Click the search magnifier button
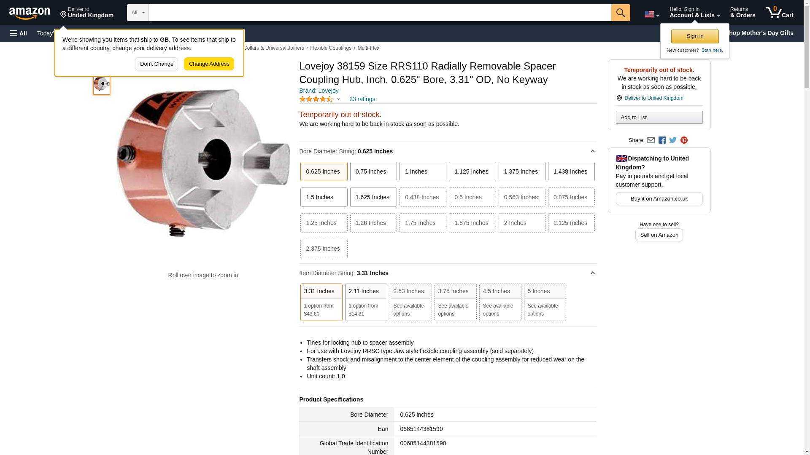Screen dimensions: 810x455 pyautogui.click(x=620, y=13)
